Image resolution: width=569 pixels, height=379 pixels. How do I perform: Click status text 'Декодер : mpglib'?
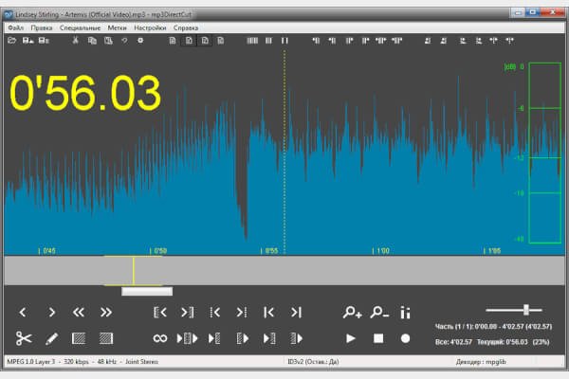481,362
